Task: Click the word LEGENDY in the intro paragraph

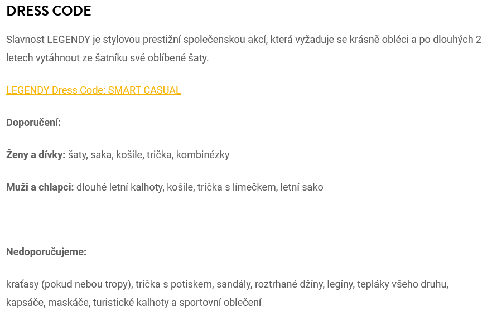Action: click(69, 40)
